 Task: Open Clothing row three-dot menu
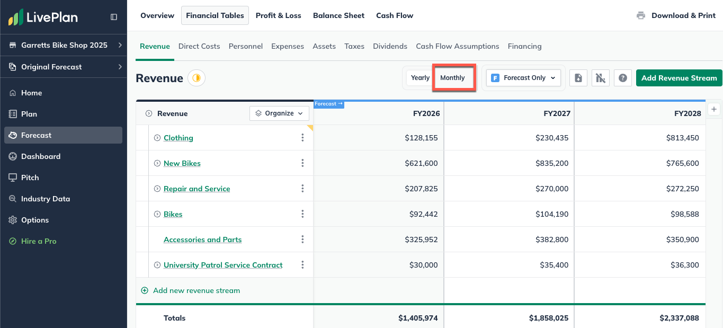(302, 138)
